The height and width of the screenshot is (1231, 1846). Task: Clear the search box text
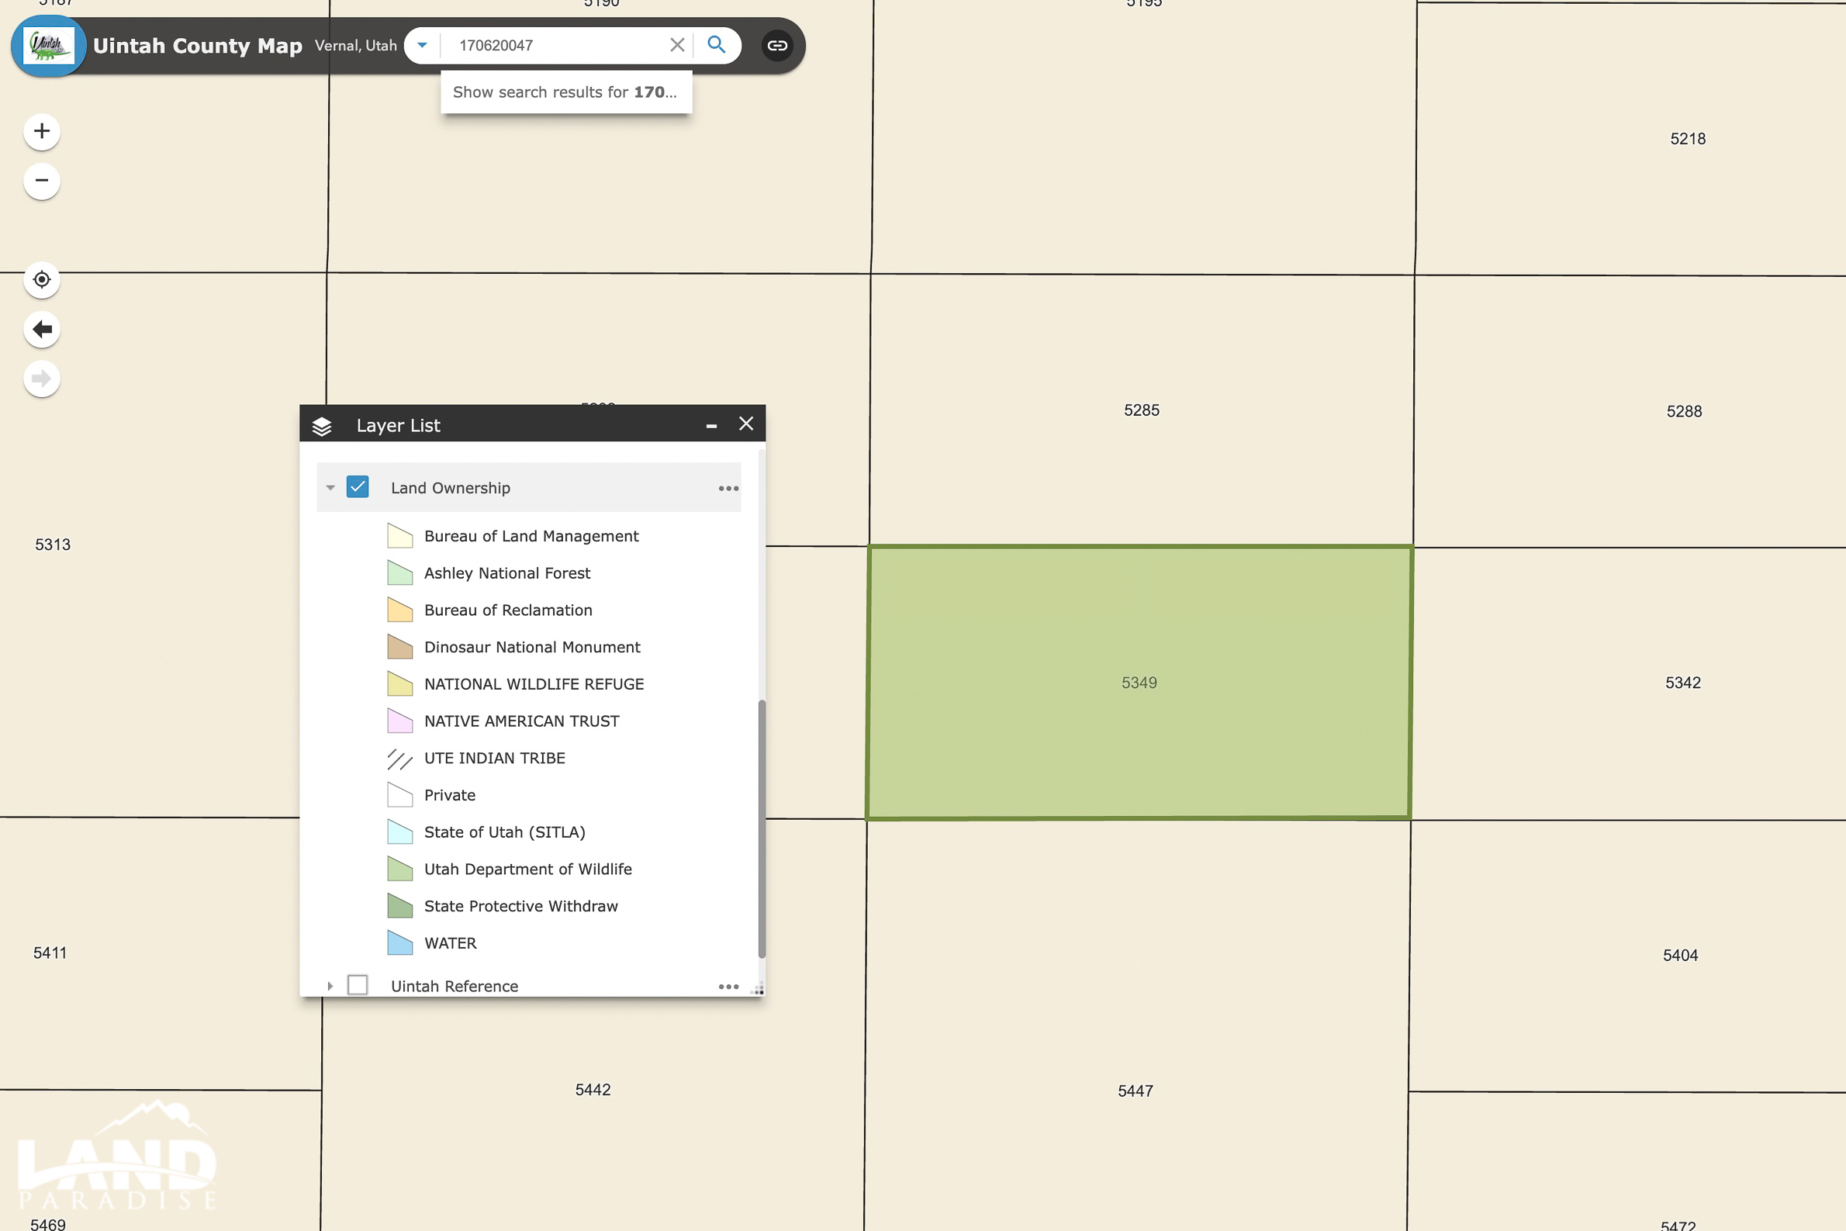pyautogui.click(x=676, y=45)
